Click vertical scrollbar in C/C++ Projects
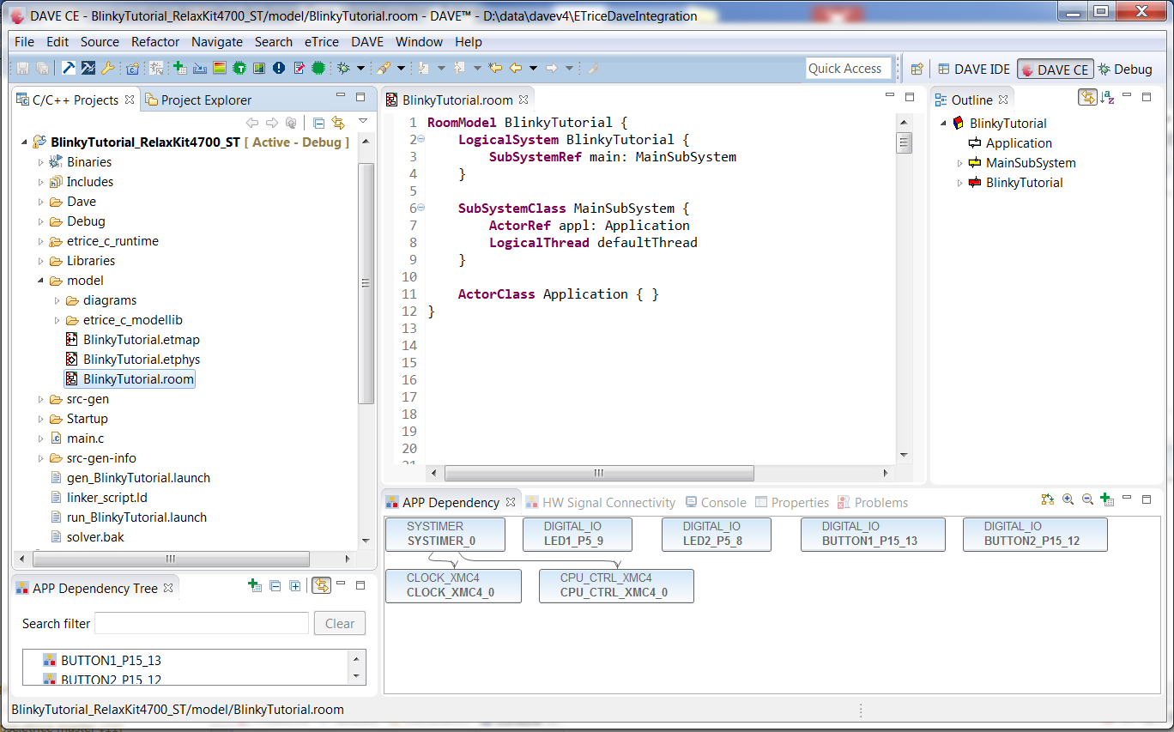This screenshot has height=732, width=1174. point(366,283)
